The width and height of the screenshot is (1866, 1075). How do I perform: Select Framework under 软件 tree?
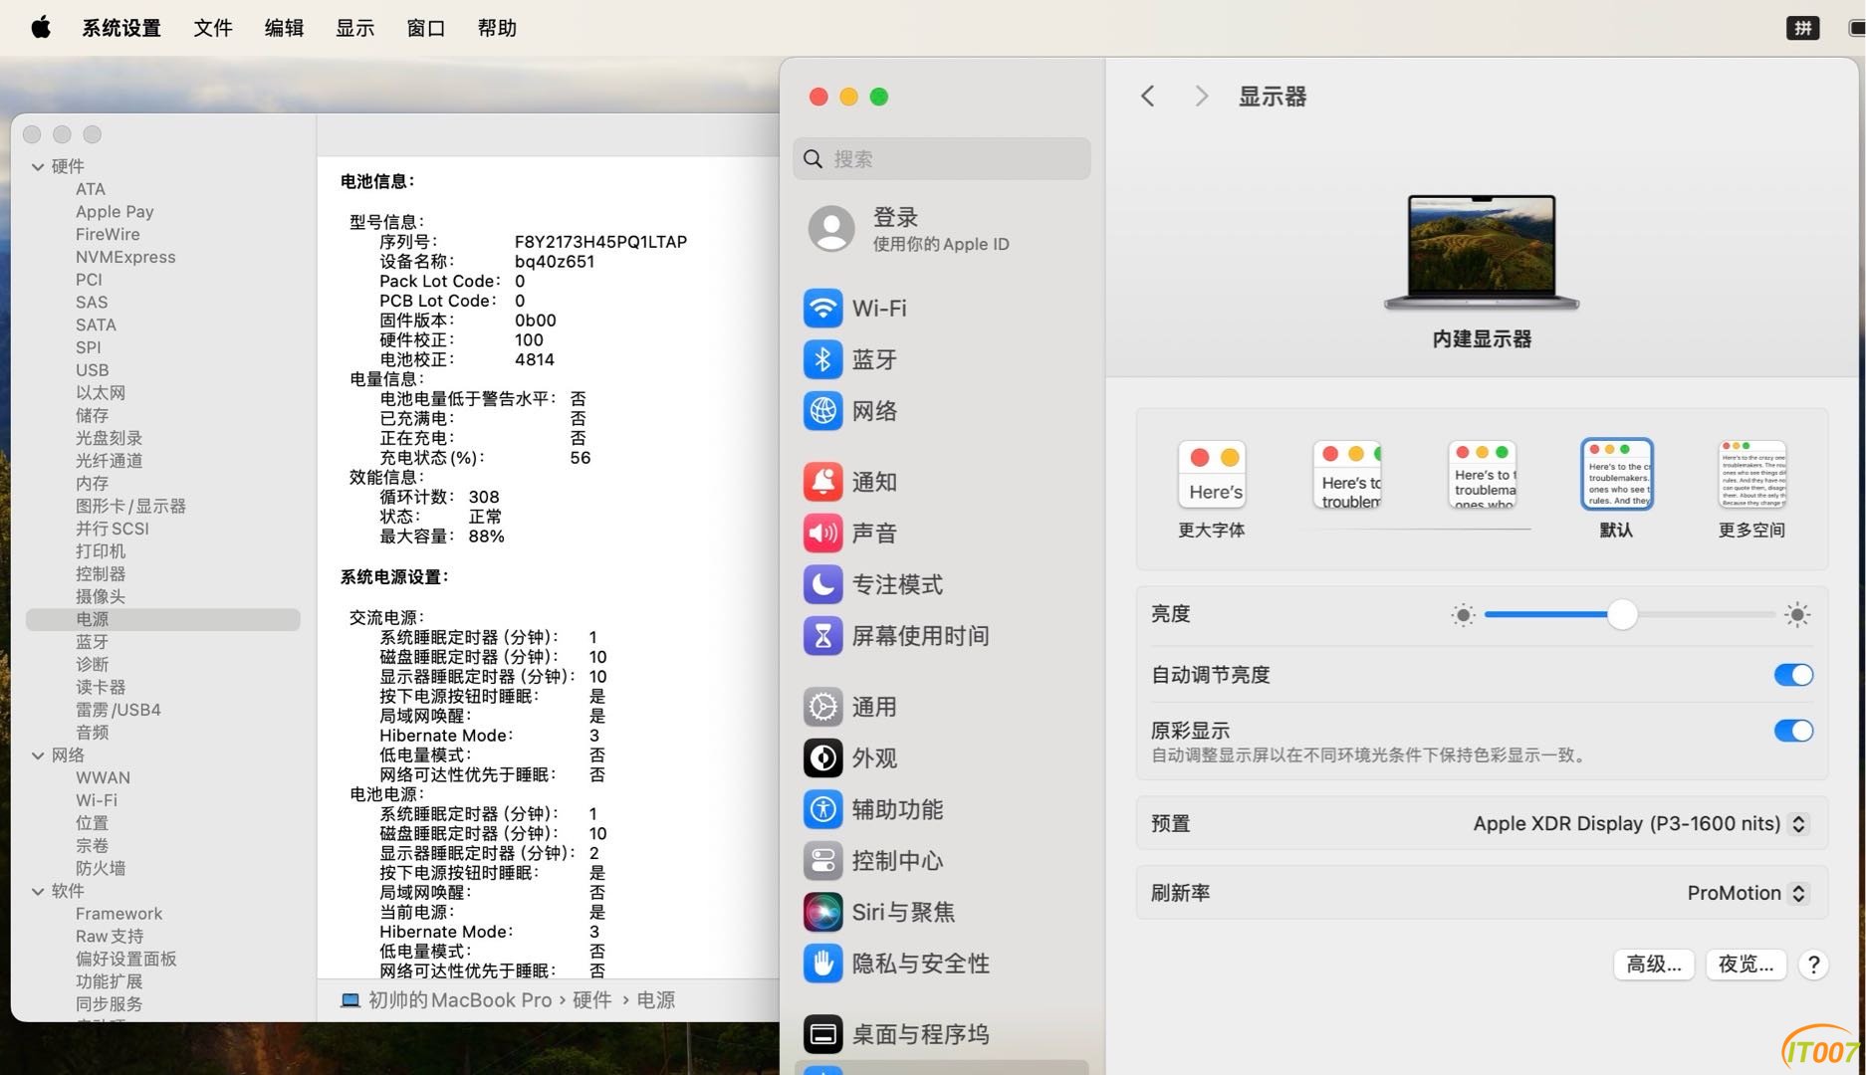click(x=118, y=914)
